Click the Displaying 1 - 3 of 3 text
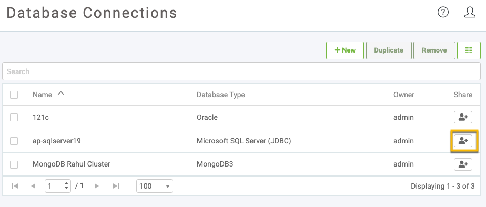Screen dimensions: 486x207 [443, 186]
